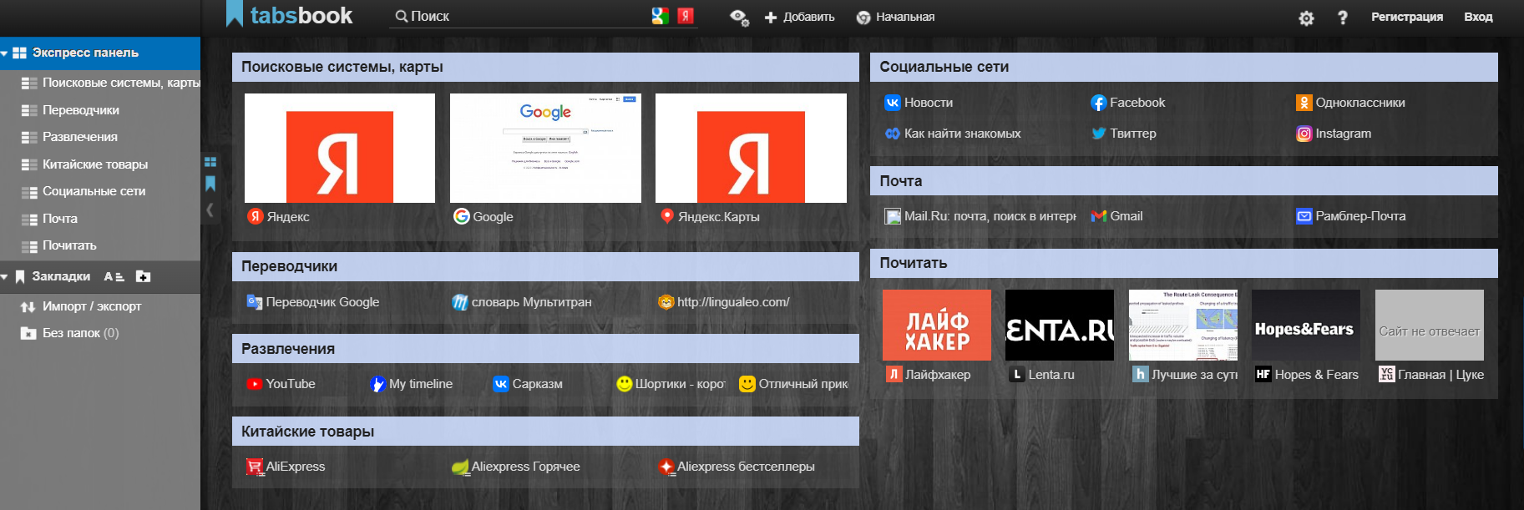This screenshot has width=1524, height=510.
Task: Open the Сайт не отвечает thumbnail
Action: pos(1430,326)
